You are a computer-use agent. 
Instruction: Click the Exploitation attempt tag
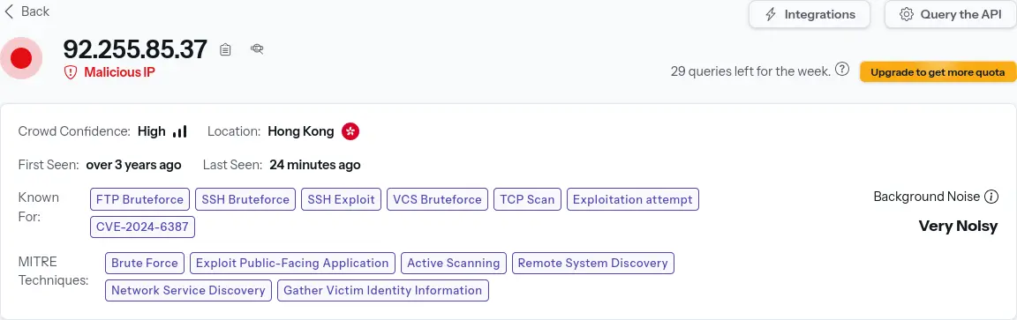coord(633,199)
